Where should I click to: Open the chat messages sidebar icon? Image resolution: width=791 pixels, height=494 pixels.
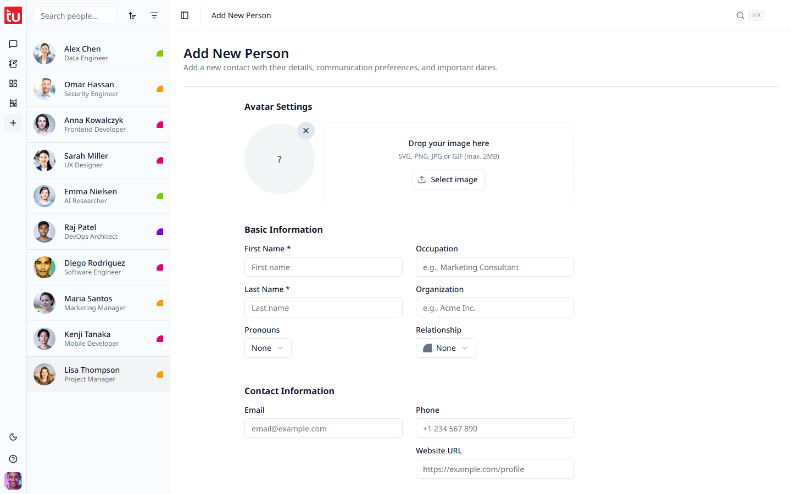(x=13, y=44)
